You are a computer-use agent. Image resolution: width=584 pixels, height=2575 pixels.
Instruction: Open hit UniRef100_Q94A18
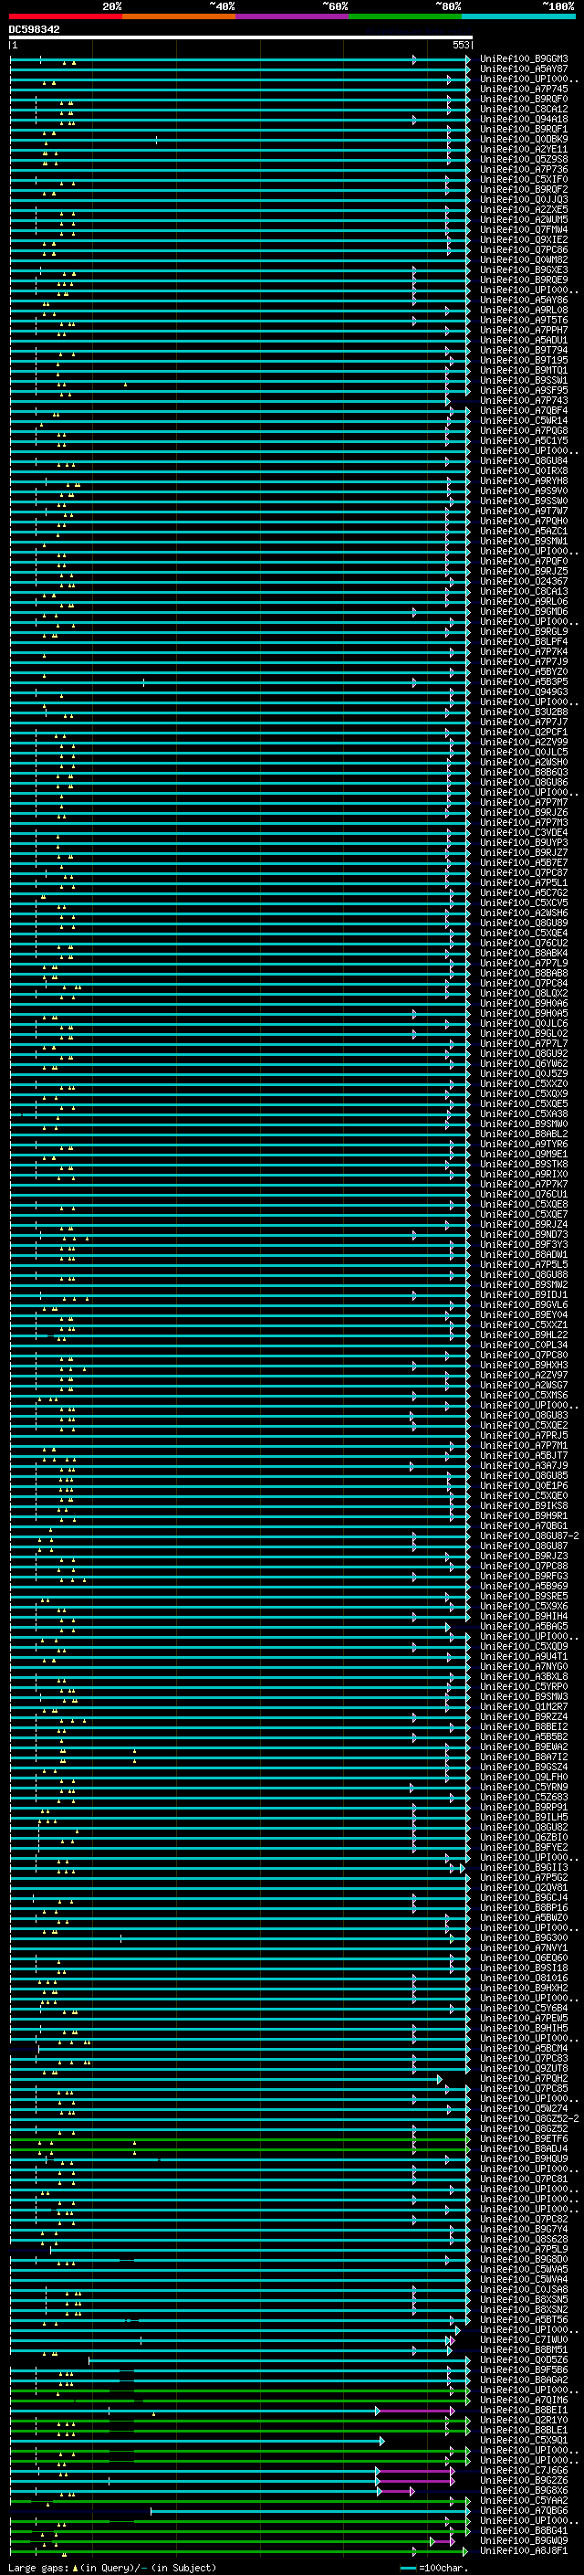pyautogui.click(x=523, y=119)
